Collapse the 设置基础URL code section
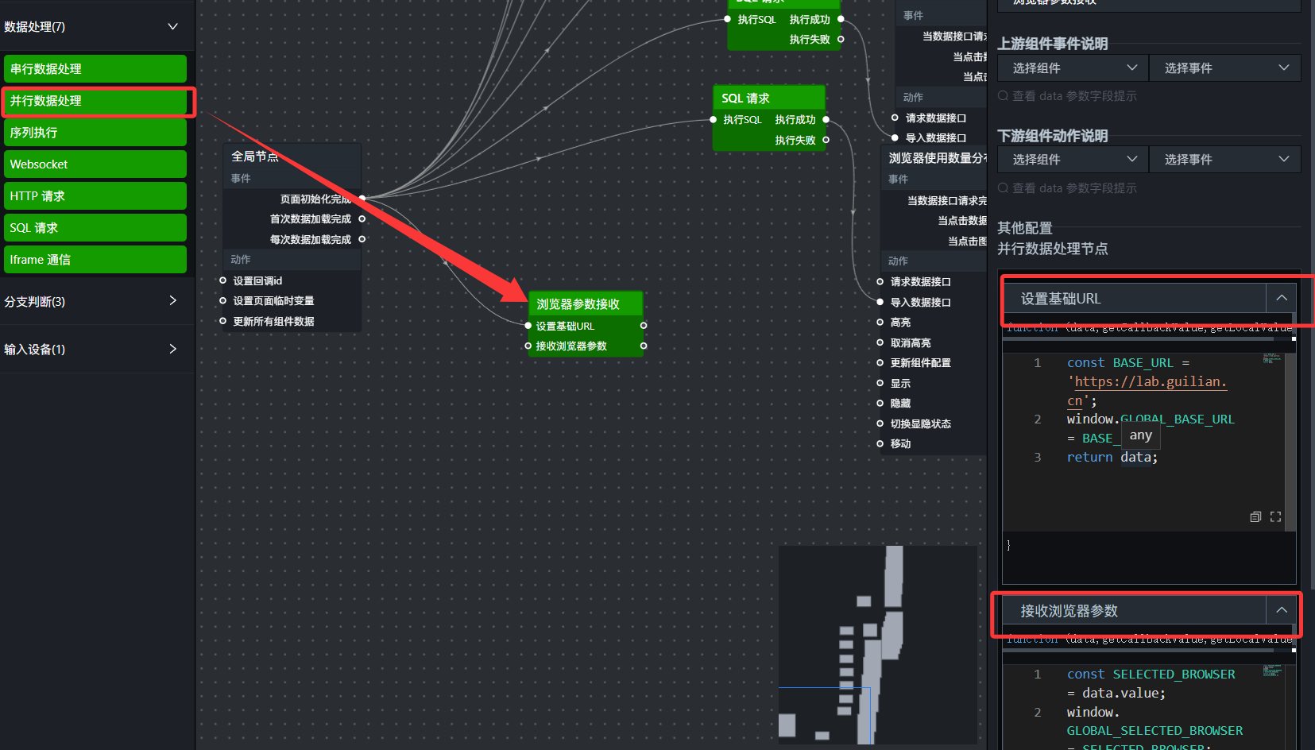The width and height of the screenshot is (1315, 750). [1282, 298]
